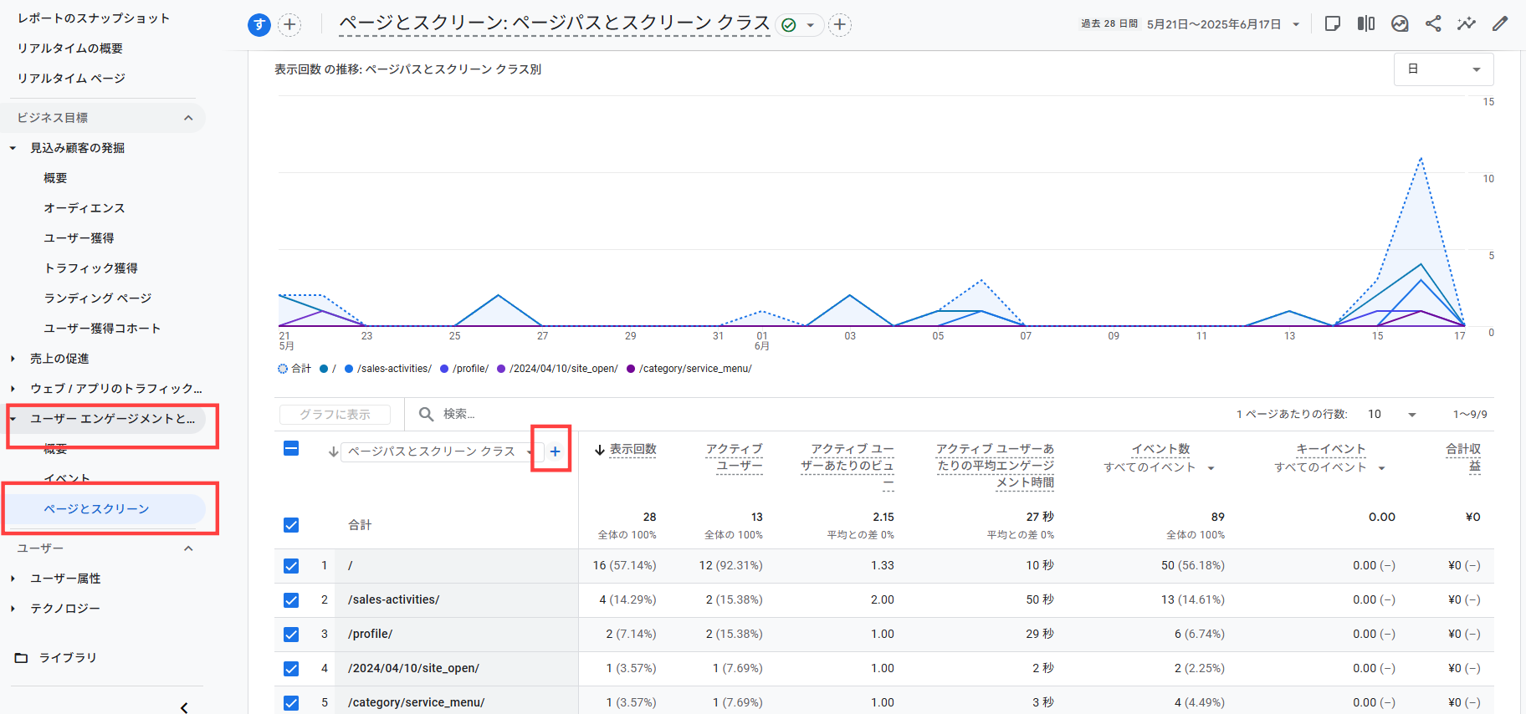
Task: Collapse the ユーザー section chevron
Action: (188, 548)
